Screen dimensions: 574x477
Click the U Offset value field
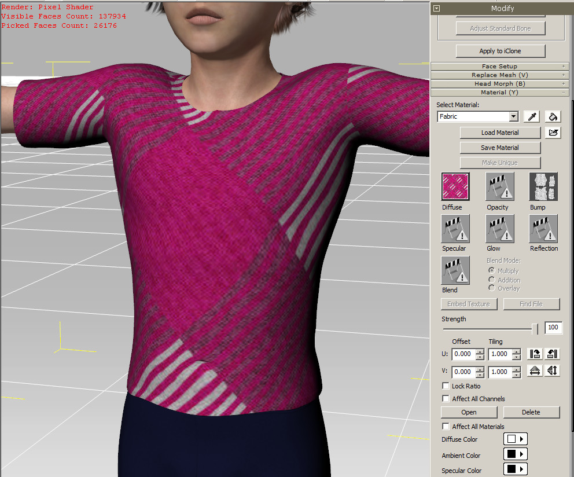click(464, 354)
